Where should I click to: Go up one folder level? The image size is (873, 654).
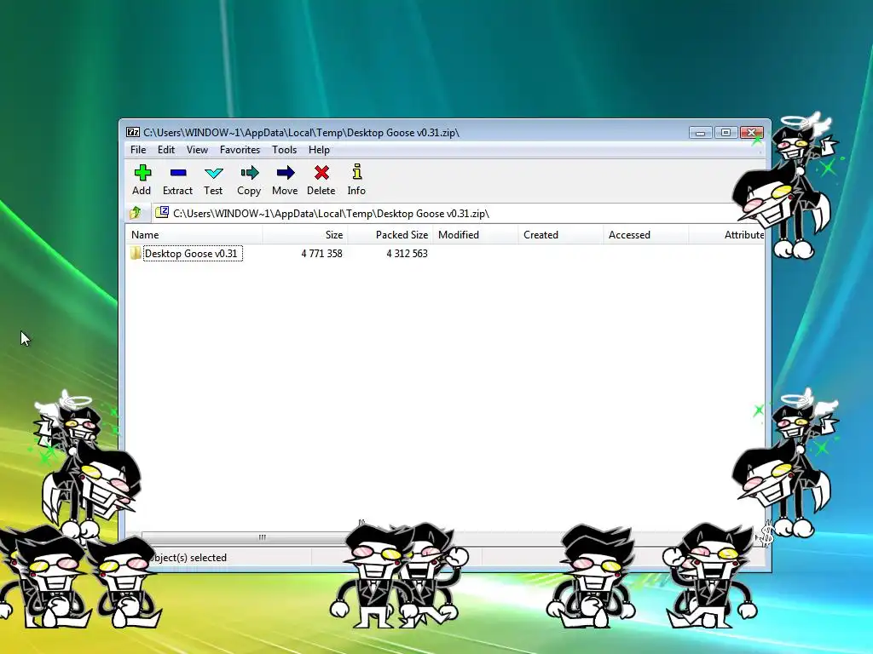click(135, 213)
